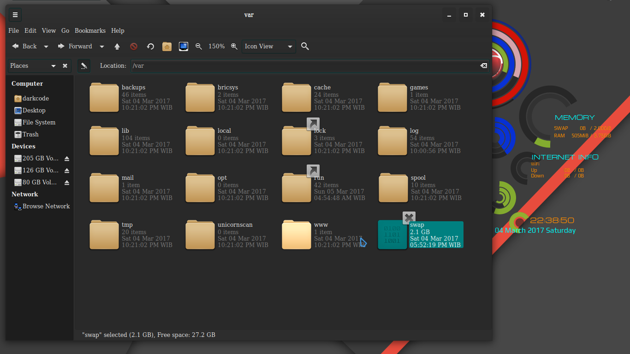Open the search magnifier tool
This screenshot has width=630, height=354.
pyautogui.click(x=305, y=46)
